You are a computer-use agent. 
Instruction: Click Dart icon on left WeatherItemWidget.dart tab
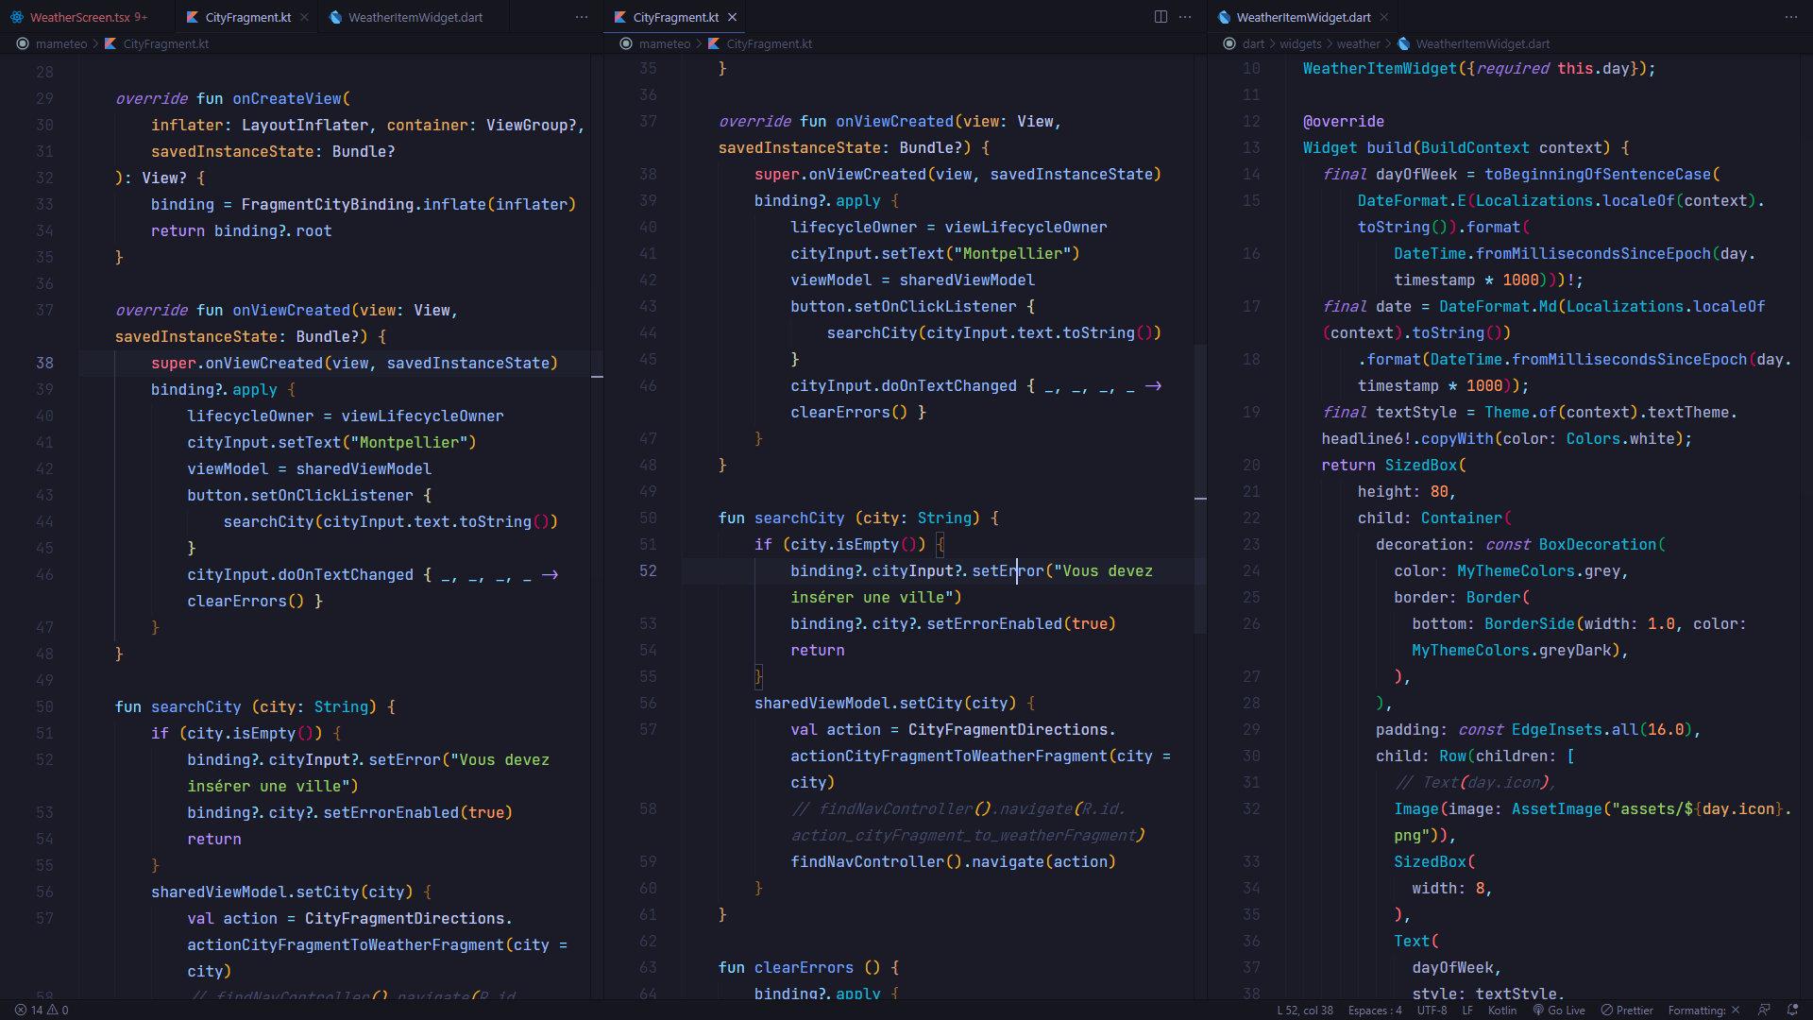(x=335, y=17)
